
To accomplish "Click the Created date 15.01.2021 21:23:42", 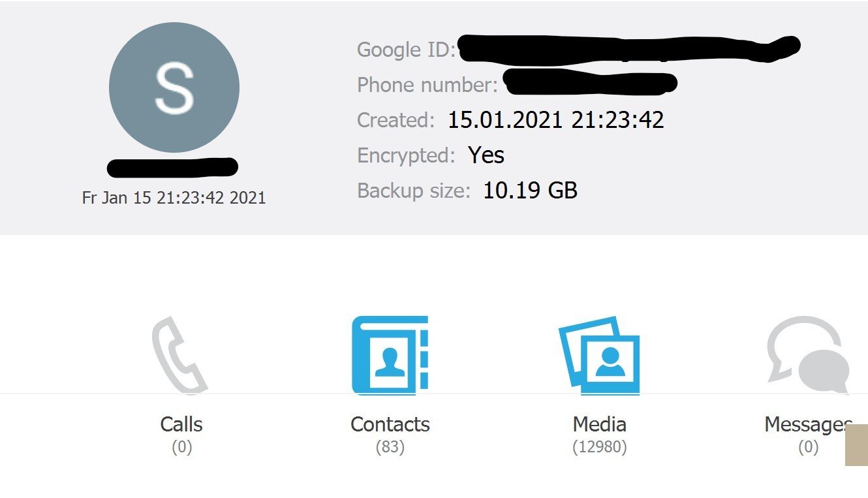I will (x=555, y=120).
